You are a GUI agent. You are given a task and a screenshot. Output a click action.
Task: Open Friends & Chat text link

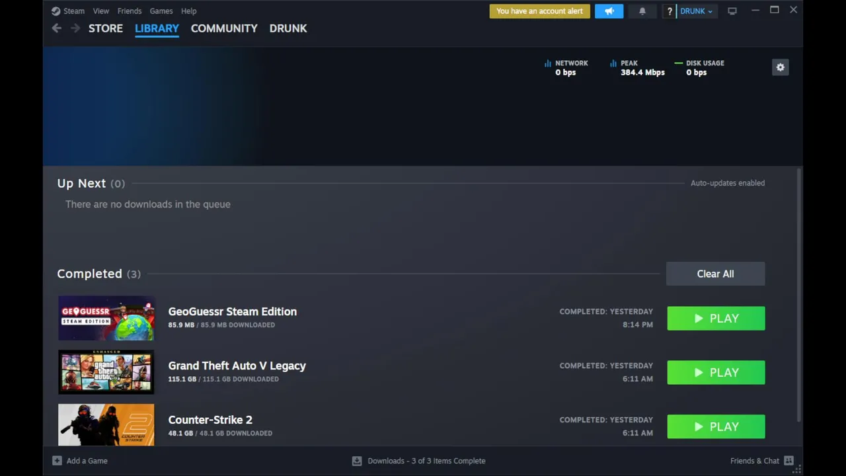coord(755,461)
